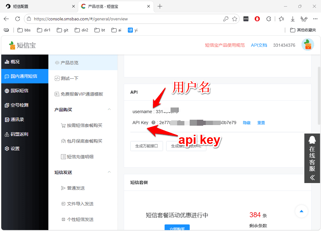The height and width of the screenshot is (231, 321).
Task: Close the 产品总览 - 短信宝 tab
Action: pos(149,7)
